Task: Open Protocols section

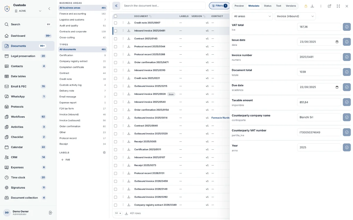Action: tap(28, 107)
